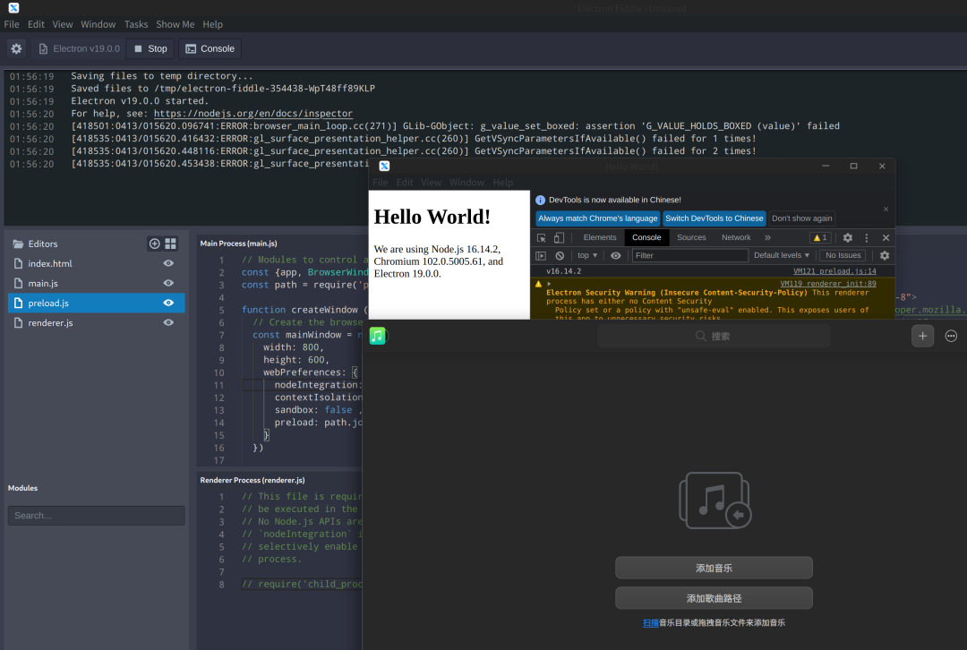This screenshot has height=650, width=967.
Task: Click the DevTools warning count badge
Action: click(x=820, y=237)
